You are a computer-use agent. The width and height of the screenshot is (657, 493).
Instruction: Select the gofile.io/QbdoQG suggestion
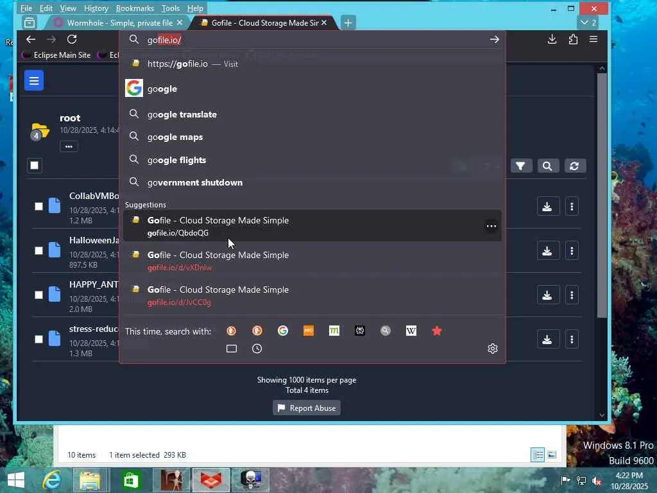pyautogui.click(x=312, y=226)
